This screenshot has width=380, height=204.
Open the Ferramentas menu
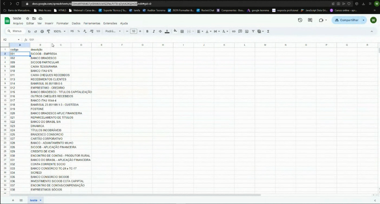coord(92,23)
